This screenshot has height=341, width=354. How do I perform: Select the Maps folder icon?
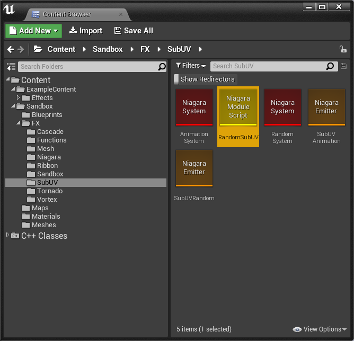point(25,208)
